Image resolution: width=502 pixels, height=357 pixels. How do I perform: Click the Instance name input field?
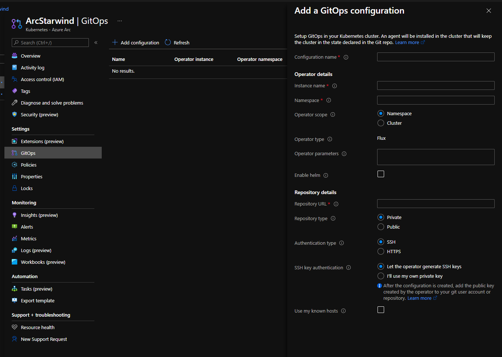(x=436, y=85)
